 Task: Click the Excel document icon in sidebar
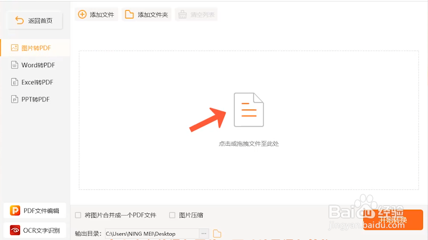[14, 82]
